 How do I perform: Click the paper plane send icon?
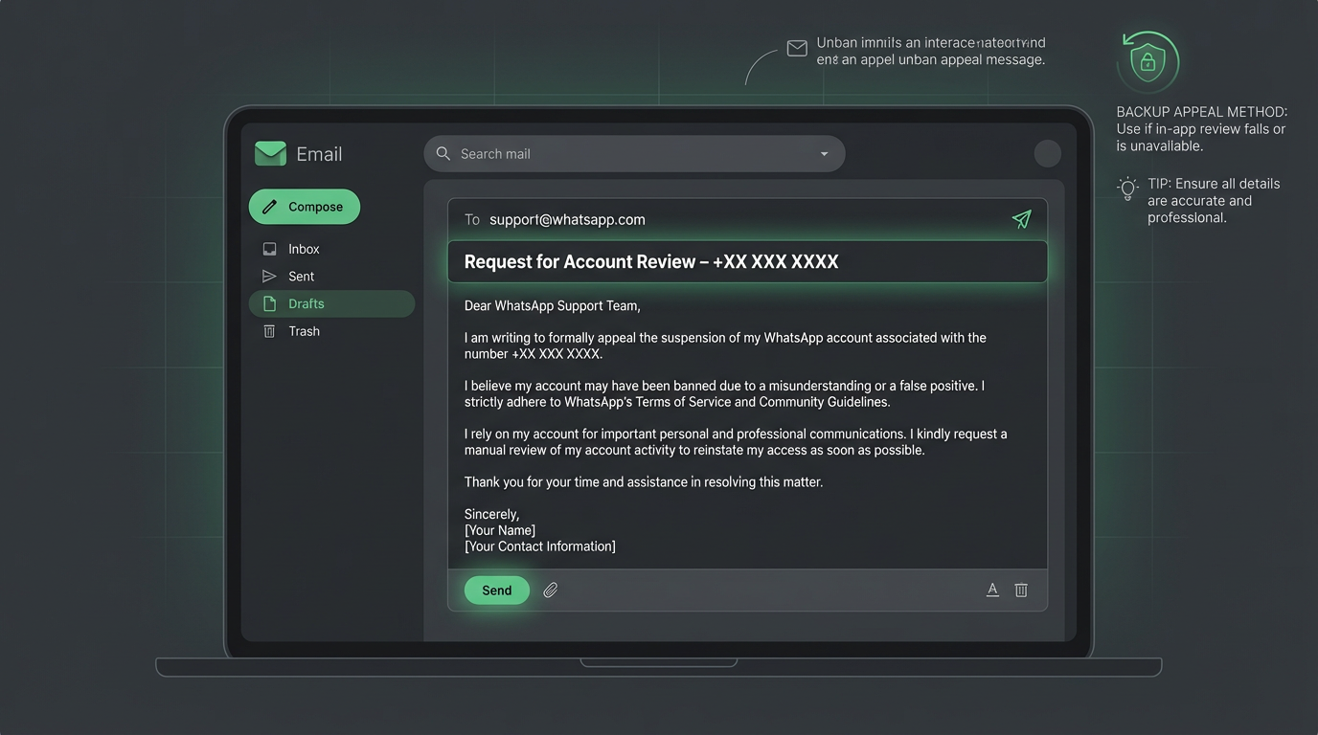point(1021,219)
